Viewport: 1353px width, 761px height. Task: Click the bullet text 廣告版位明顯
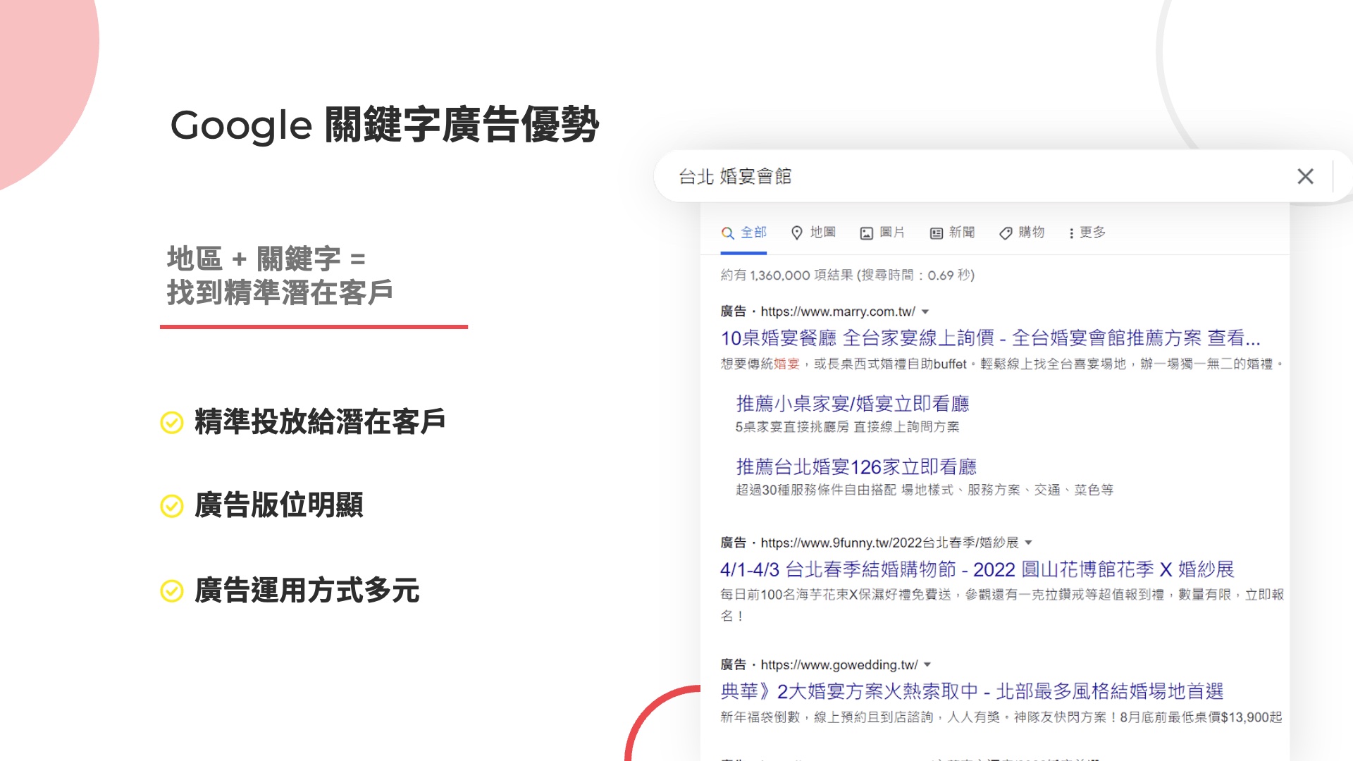tap(279, 505)
